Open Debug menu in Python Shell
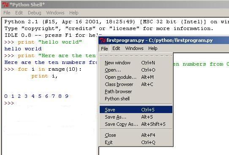 (x=35, y=13)
